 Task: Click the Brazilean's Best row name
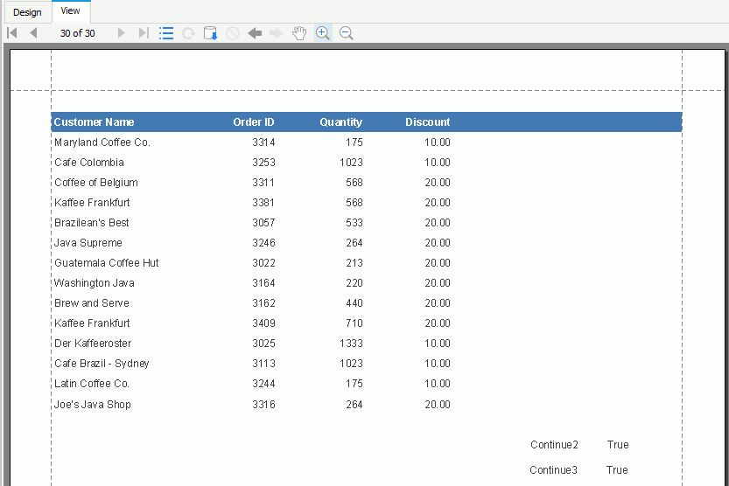[x=92, y=223]
